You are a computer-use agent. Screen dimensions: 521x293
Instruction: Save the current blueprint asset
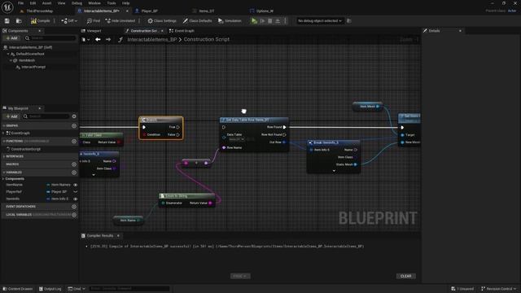7,20
